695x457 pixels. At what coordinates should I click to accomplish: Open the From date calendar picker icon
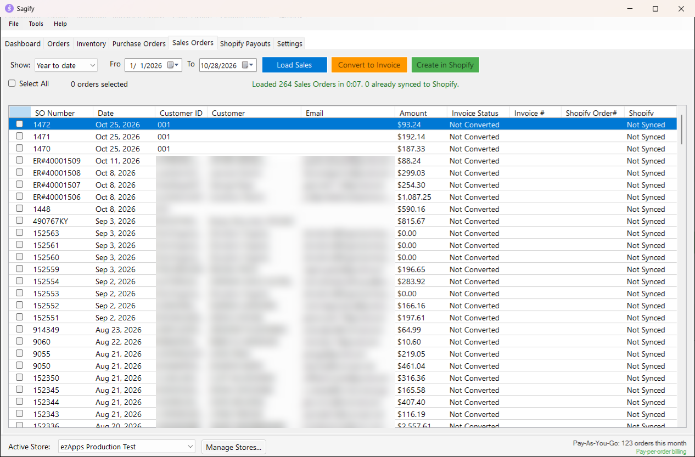click(x=173, y=65)
